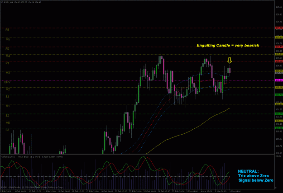
Task: Select the 'Engulfing Candle = very bearish' annotation
Action: click(228, 45)
